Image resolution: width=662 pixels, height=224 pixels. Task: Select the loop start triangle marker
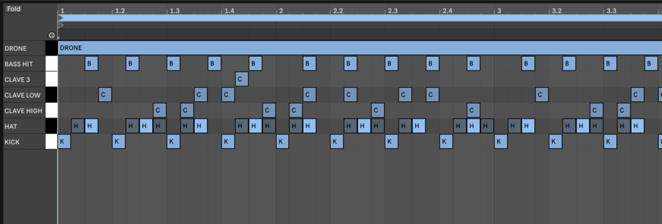61,18
